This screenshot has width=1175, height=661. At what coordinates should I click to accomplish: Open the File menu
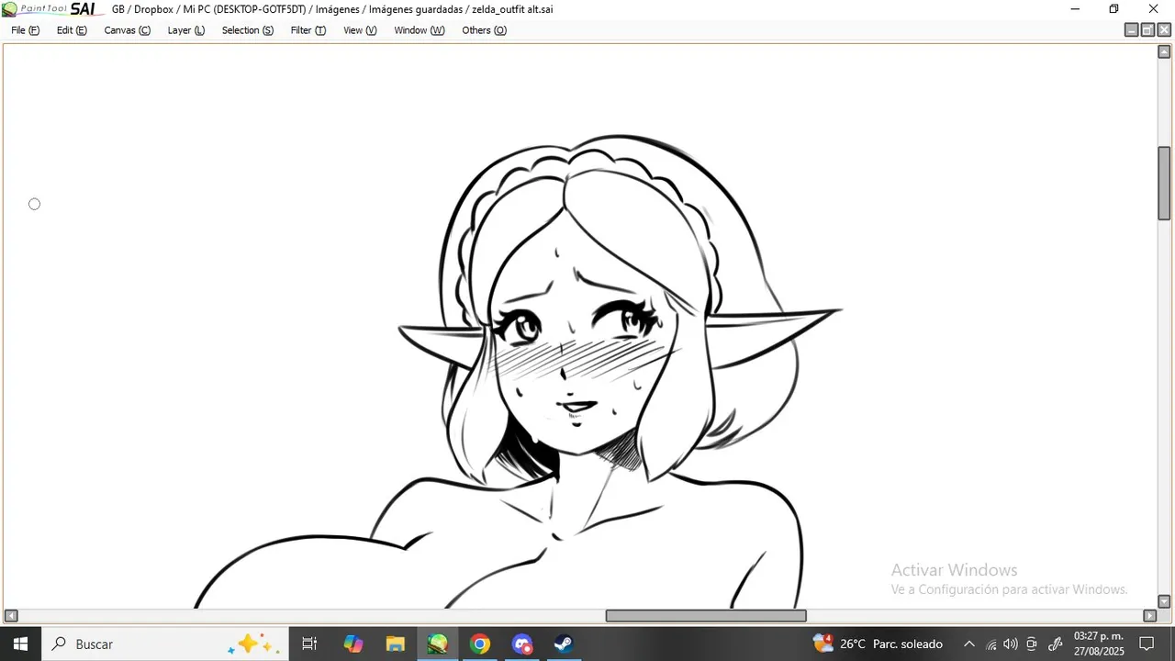point(26,30)
